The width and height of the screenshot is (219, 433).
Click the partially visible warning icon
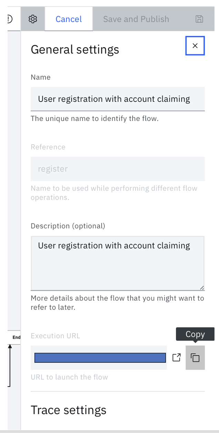tap(10, 19)
